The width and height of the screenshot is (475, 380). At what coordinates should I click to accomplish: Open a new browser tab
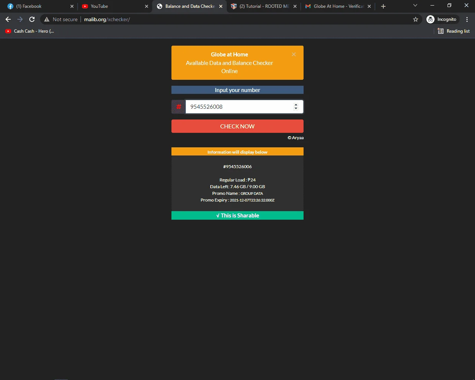click(383, 6)
